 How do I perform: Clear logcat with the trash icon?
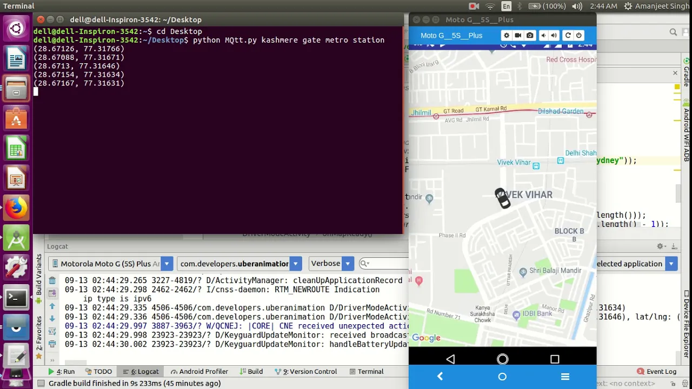[52, 280]
